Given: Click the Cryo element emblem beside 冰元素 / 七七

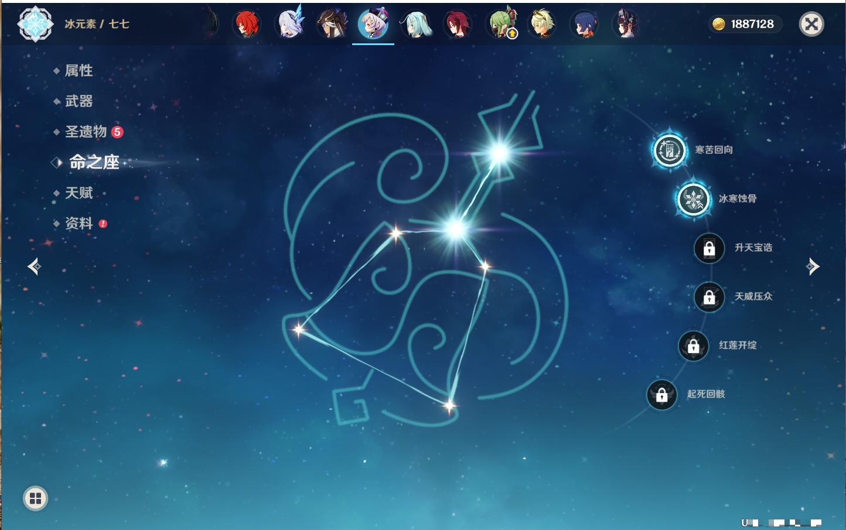Looking at the screenshot, I should point(35,24).
